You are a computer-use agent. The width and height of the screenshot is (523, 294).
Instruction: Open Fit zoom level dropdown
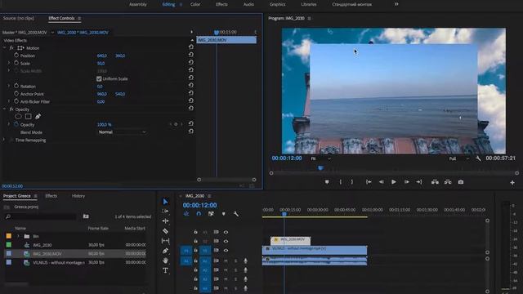coord(321,158)
